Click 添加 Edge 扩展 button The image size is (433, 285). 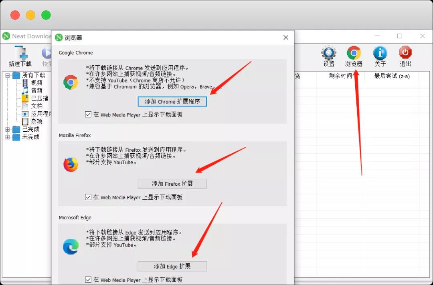point(172,266)
